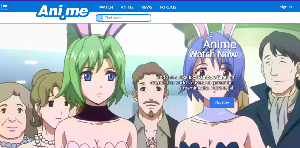Viewport: 300px width, 148px height.
Task: Click the Sign In link
Action: [285, 7]
